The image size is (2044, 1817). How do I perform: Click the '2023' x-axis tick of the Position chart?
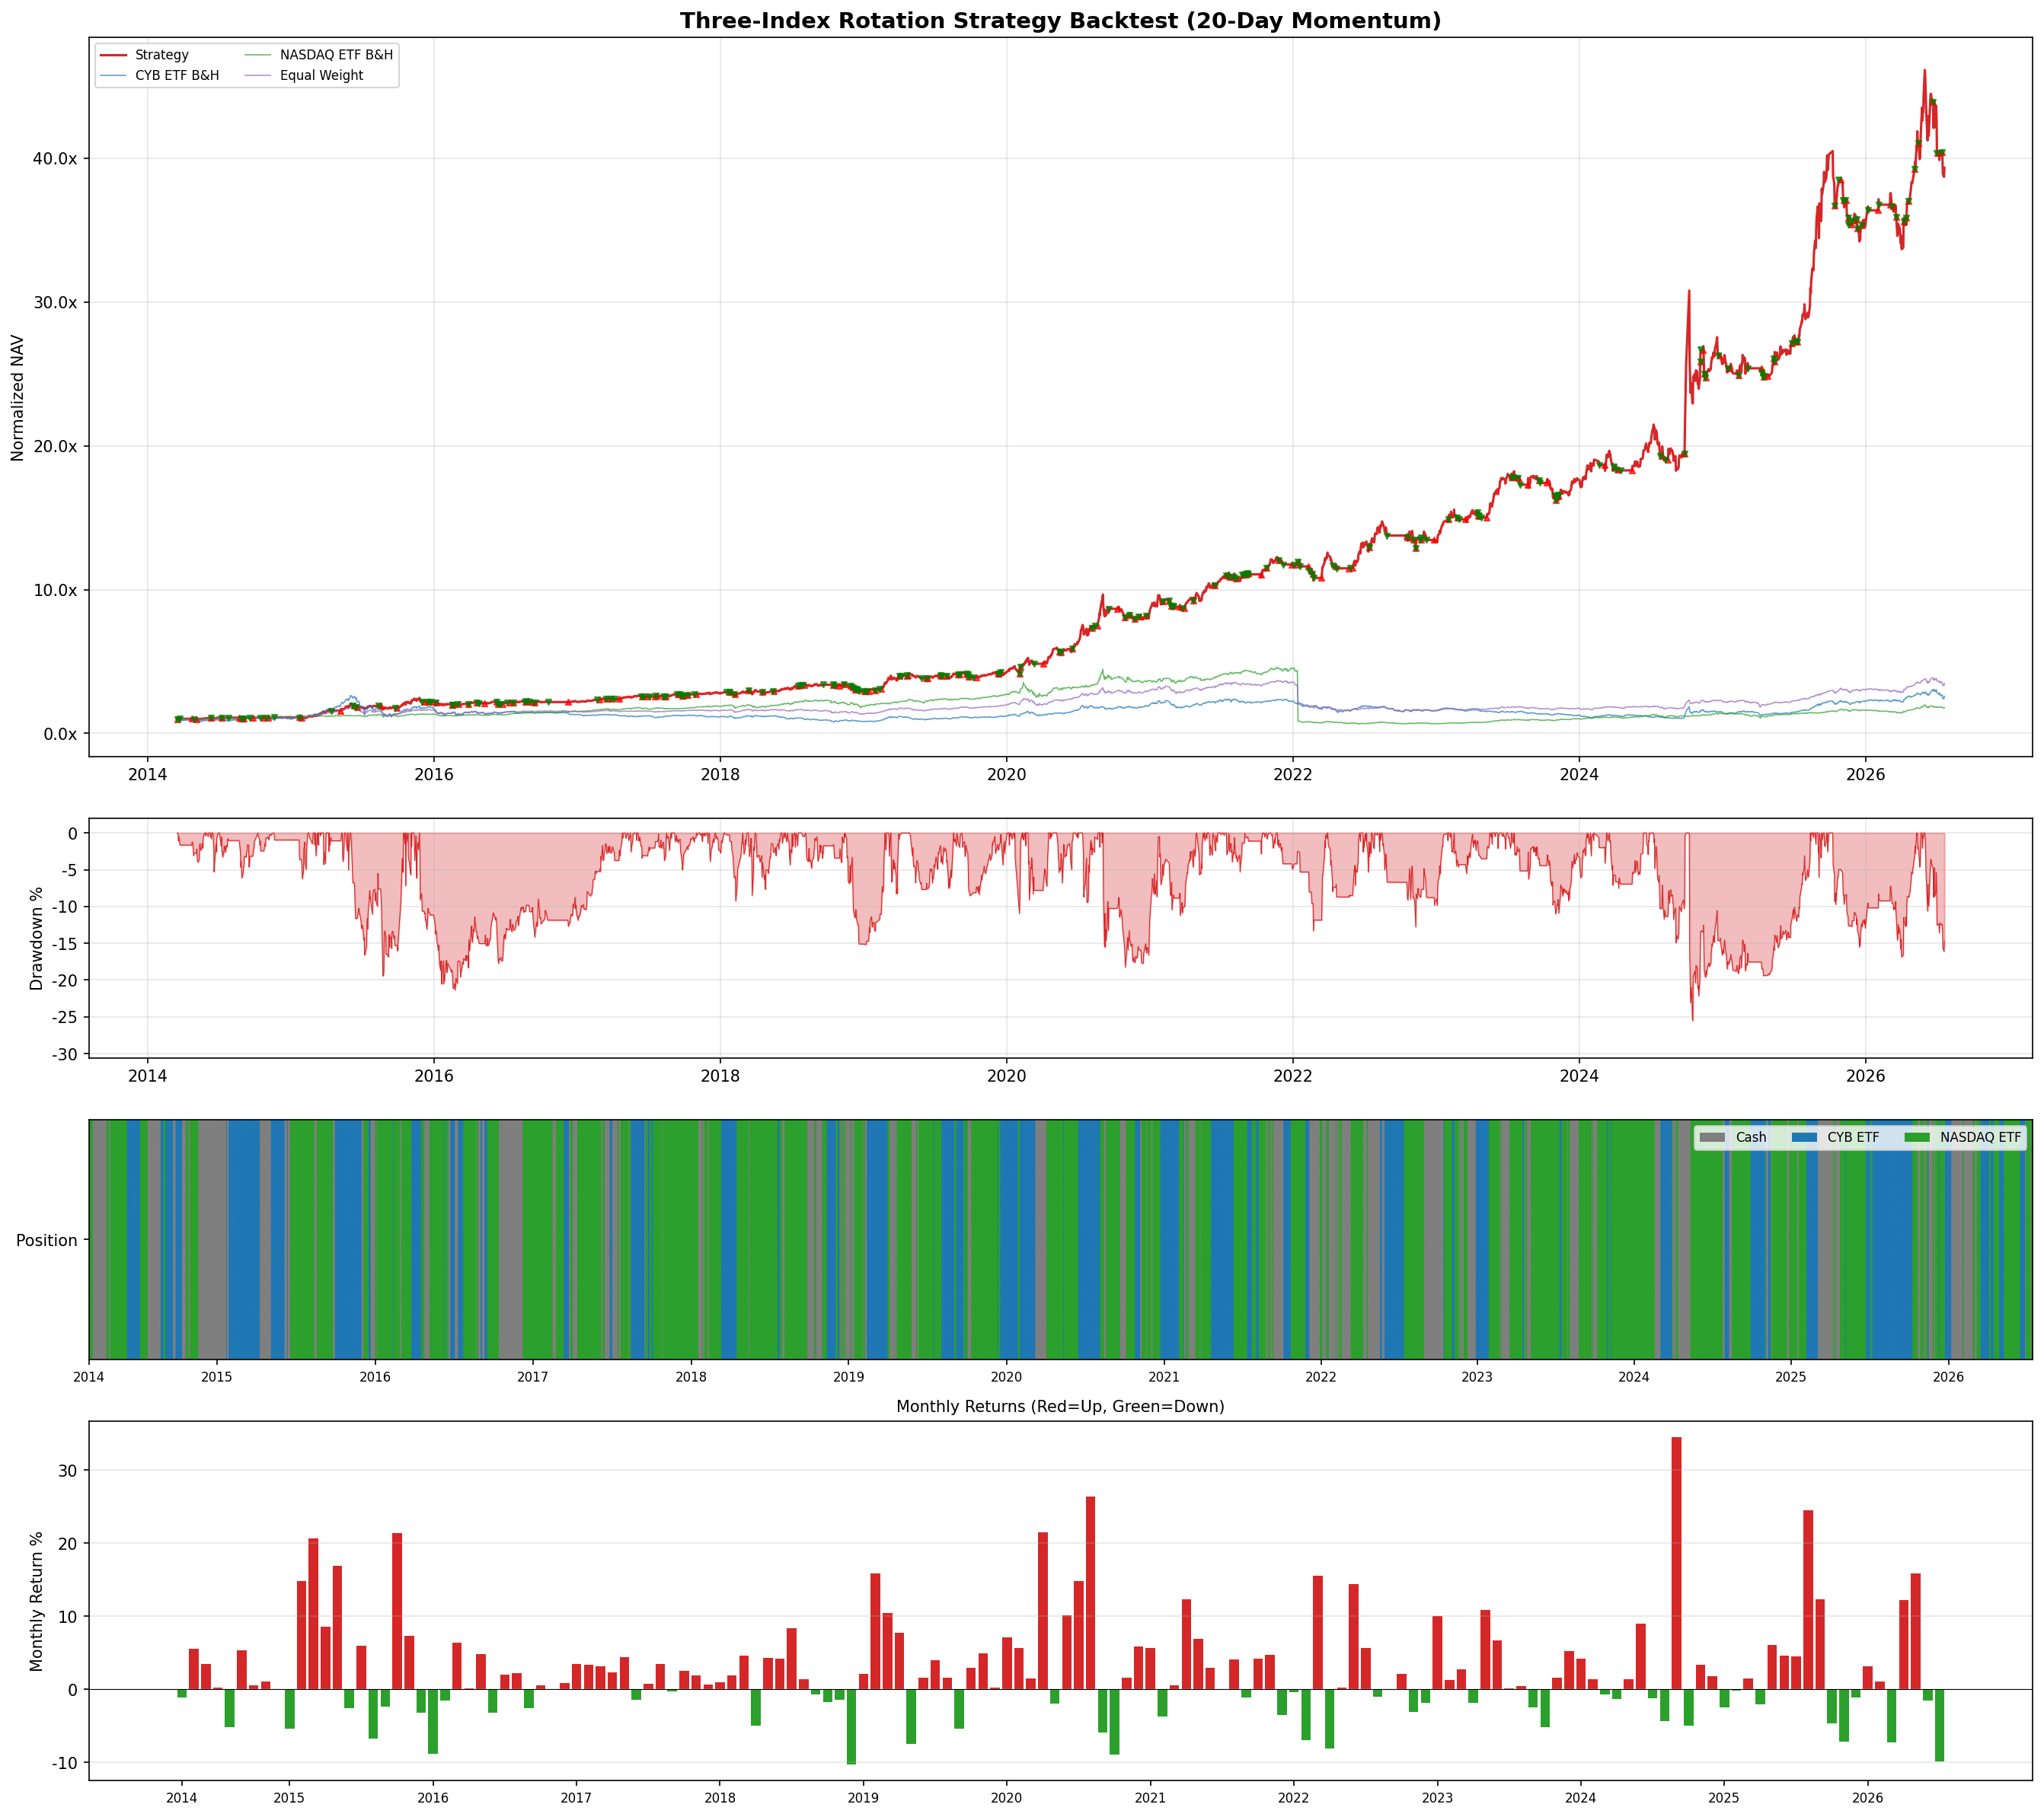[1477, 1376]
